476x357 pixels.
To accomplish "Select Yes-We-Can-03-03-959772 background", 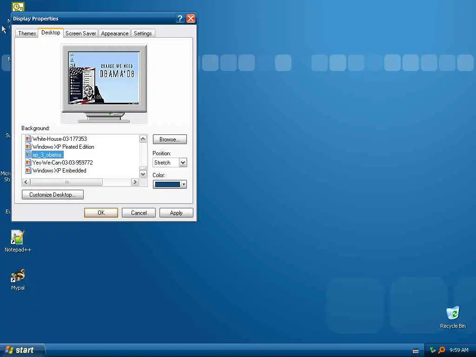I will point(63,162).
